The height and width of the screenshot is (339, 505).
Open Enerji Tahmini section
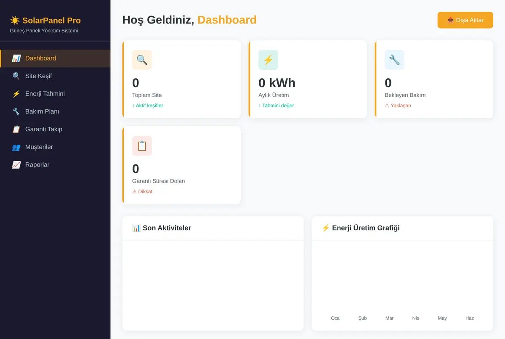pos(55,94)
